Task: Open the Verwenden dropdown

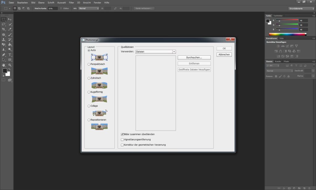Action: pyautogui.click(x=174, y=52)
